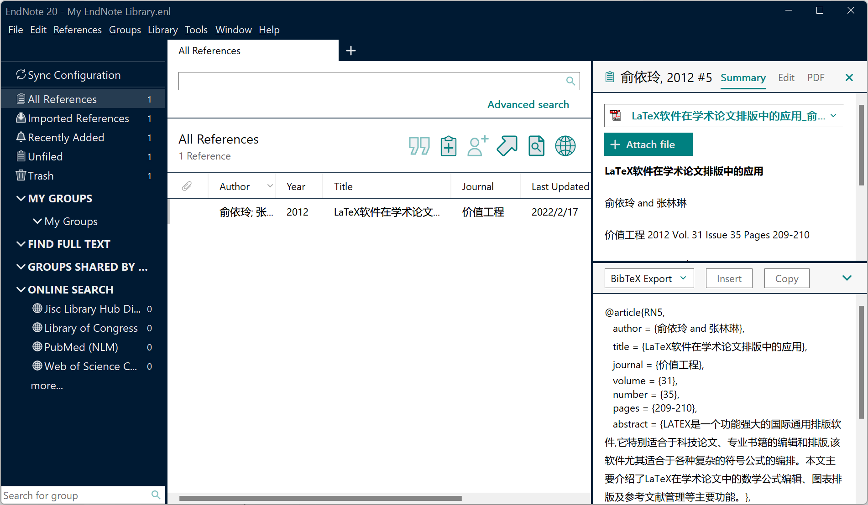
Task: Open the attached LaTeX PDF file link
Action: click(x=728, y=116)
